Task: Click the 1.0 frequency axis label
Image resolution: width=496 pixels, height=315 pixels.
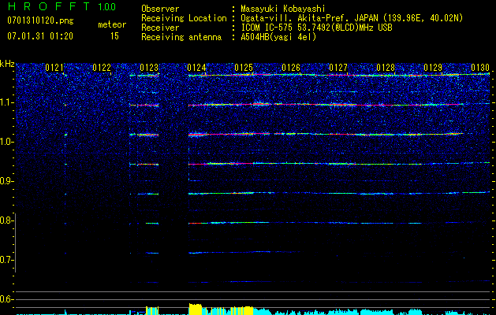Action: [x=6, y=142]
